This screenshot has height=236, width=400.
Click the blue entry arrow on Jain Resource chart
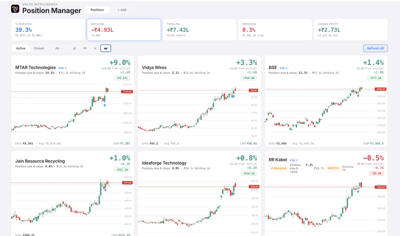(105, 190)
